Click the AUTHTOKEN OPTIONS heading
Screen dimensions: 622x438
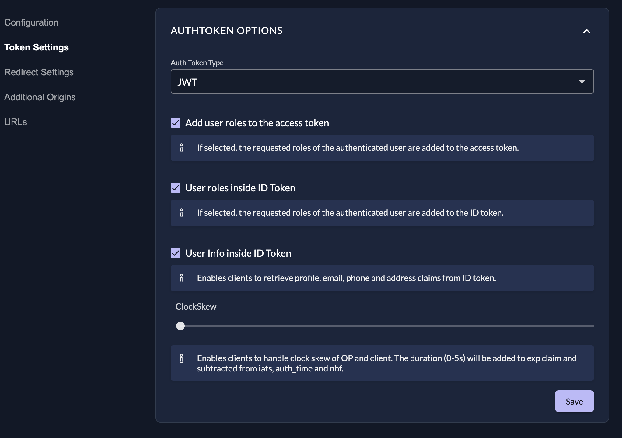[x=226, y=31]
